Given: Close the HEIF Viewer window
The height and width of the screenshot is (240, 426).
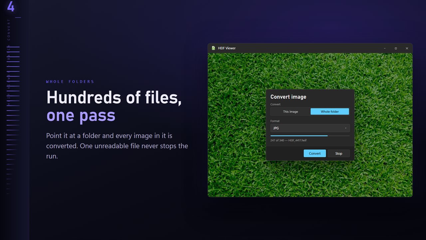Looking at the screenshot, I should click(x=407, y=48).
